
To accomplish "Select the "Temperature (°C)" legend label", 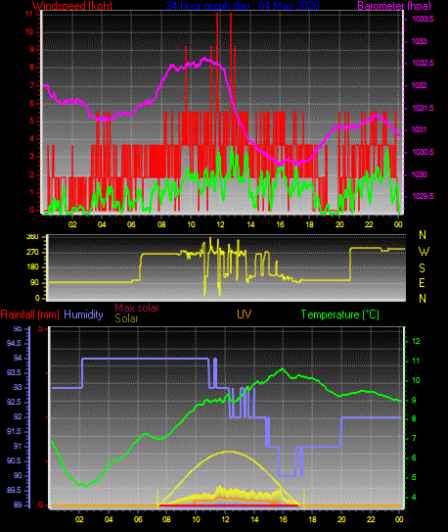I will coord(340,314).
